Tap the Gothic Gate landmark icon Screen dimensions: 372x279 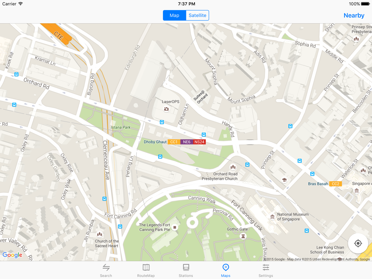pos(243,236)
